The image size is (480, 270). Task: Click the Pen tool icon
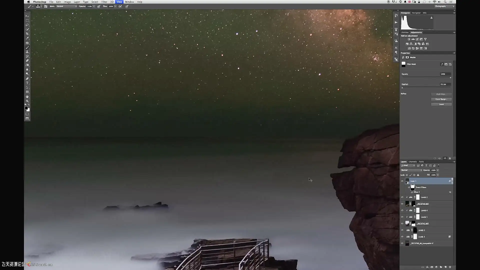click(x=27, y=78)
